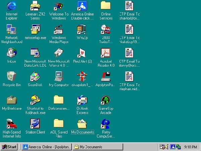Click the America Online system tray icon

(173, 147)
